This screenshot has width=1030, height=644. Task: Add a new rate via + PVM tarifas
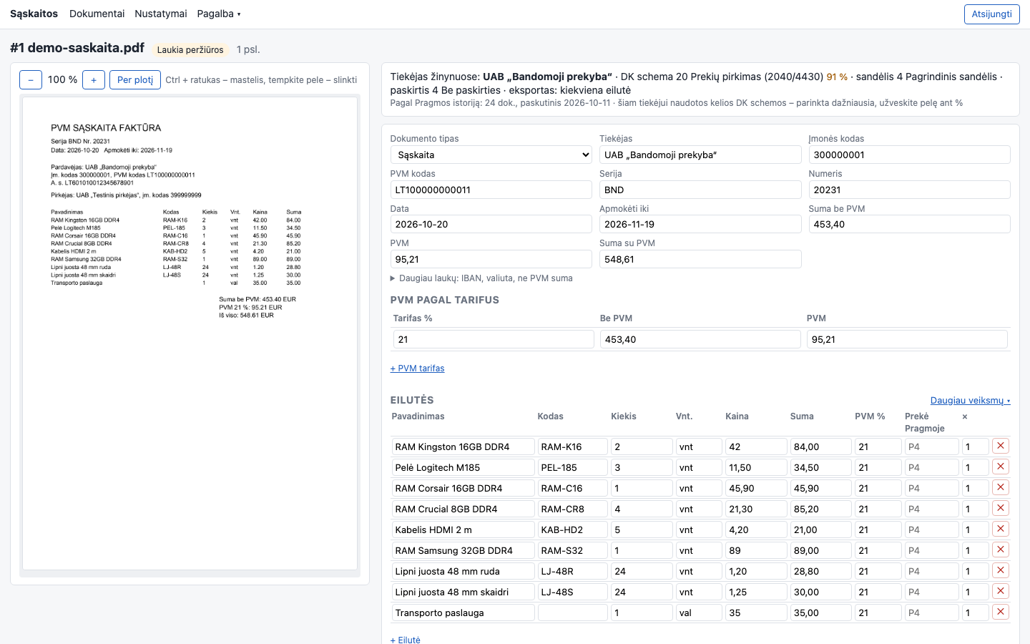coord(418,369)
